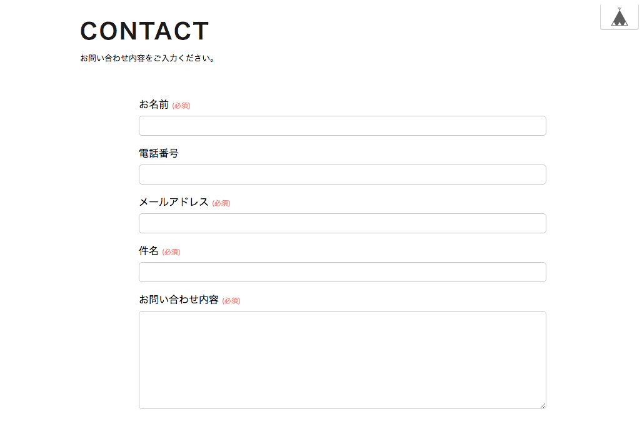
Task: Click the CONTACT page heading
Action: coord(144,31)
